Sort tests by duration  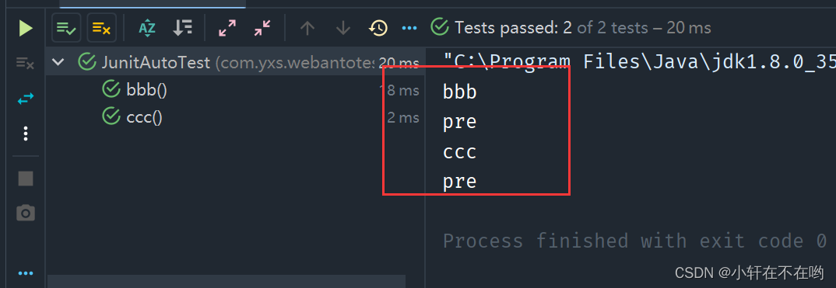(182, 28)
